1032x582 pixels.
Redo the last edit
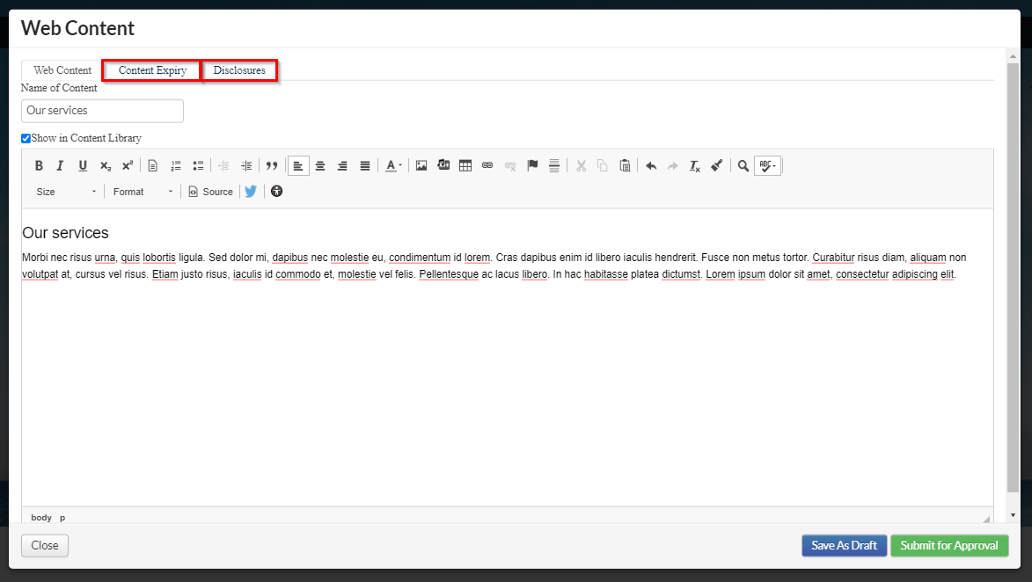click(673, 166)
